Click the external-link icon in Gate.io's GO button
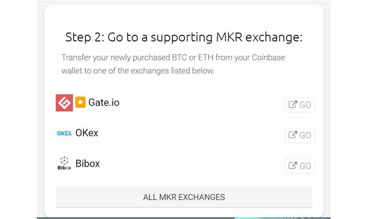 coord(293,105)
